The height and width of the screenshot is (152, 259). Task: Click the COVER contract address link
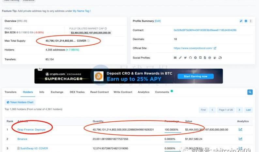pyautogui.click(x=205, y=30)
